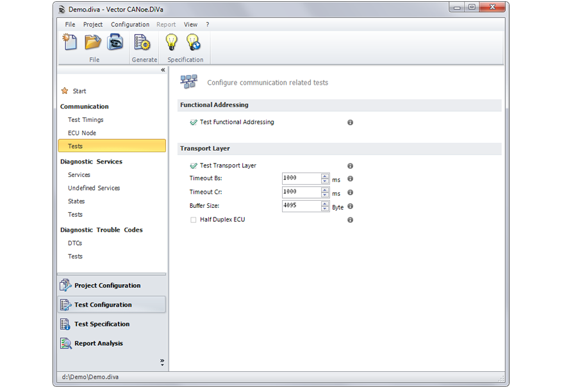Open the Project menu
564x388 pixels.
(x=93, y=24)
